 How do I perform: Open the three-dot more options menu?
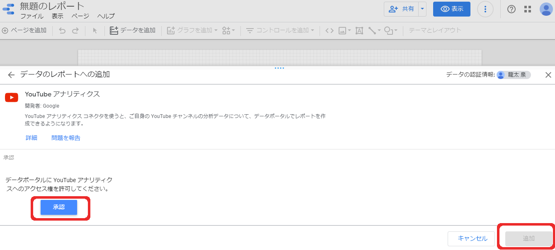tap(485, 9)
